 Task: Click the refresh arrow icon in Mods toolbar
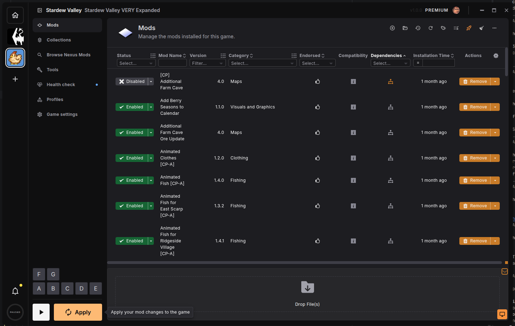click(x=431, y=28)
